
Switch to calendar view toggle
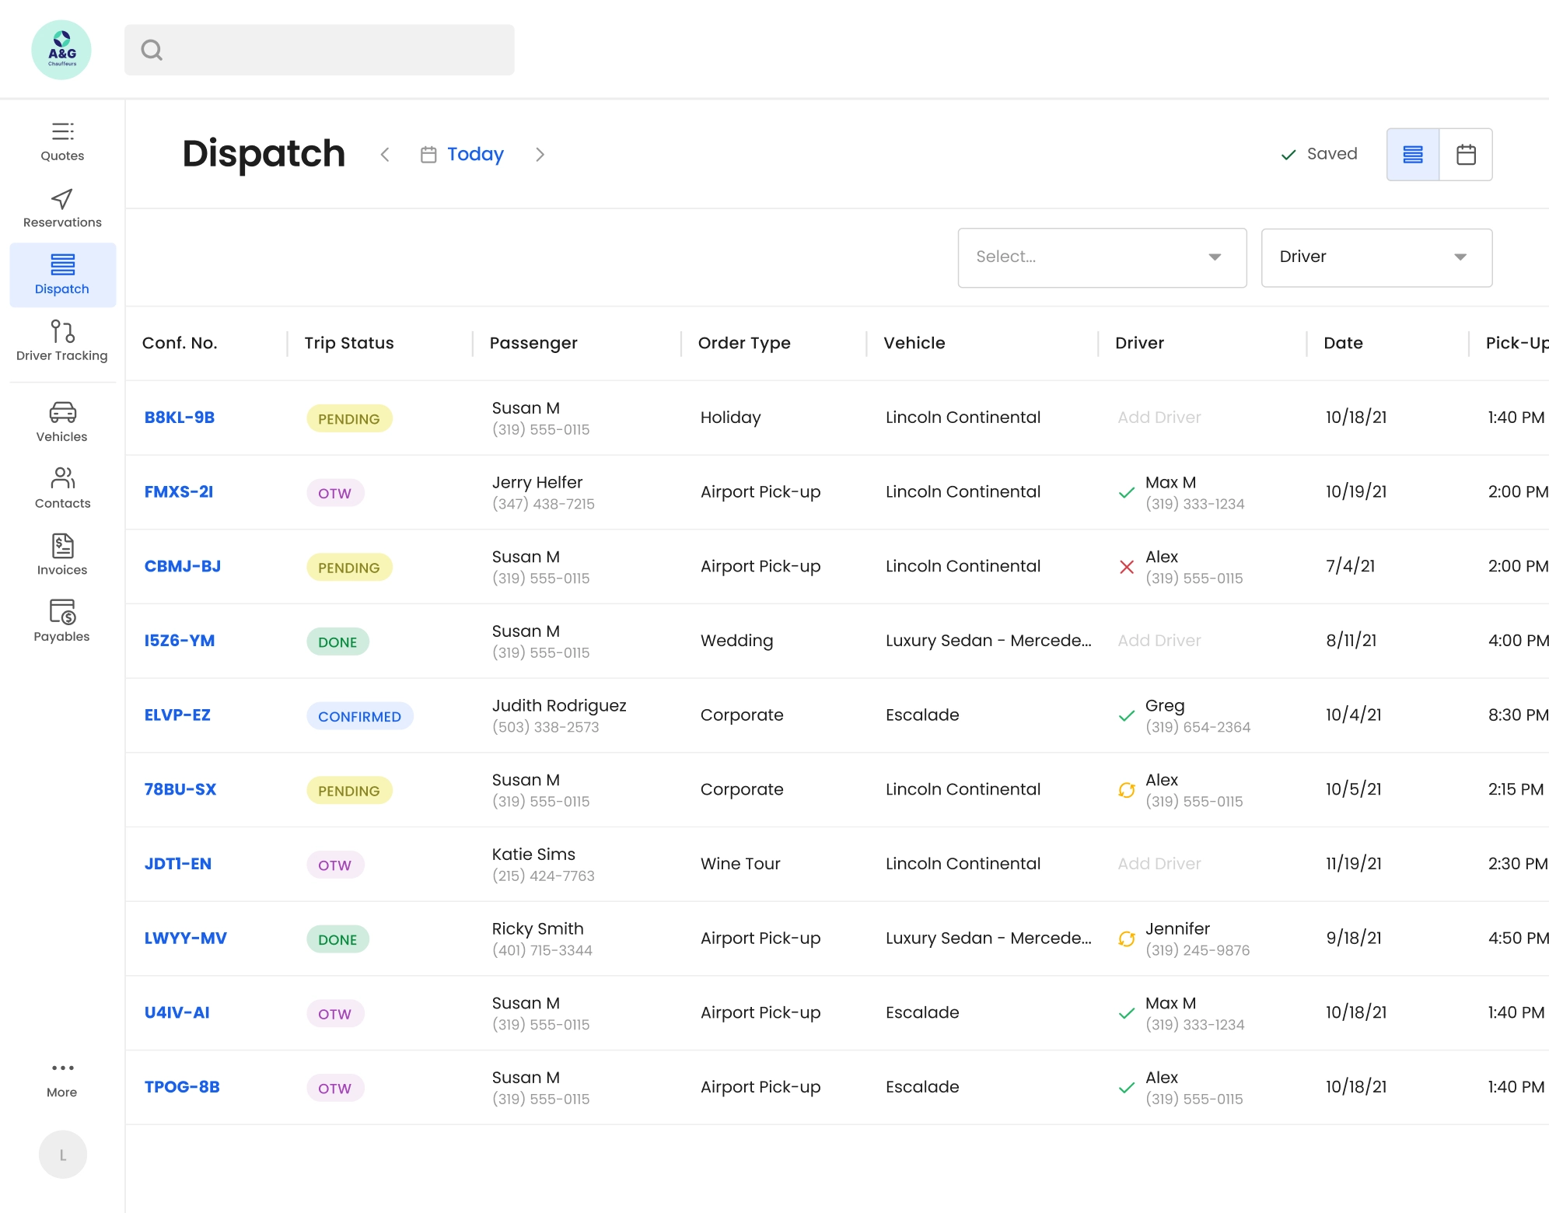point(1466,155)
